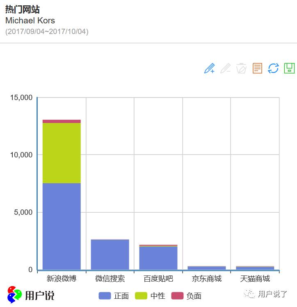Click the 百度贴吧 bar in the chart
This screenshot has height=307, width=297.
(x=158, y=258)
